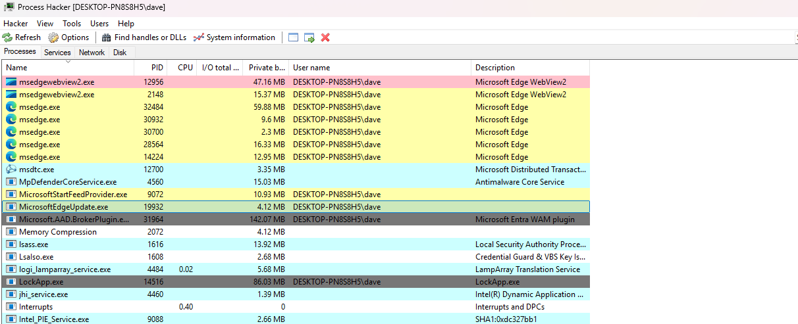
Task: Sort by the Name column header
Action: pos(68,68)
